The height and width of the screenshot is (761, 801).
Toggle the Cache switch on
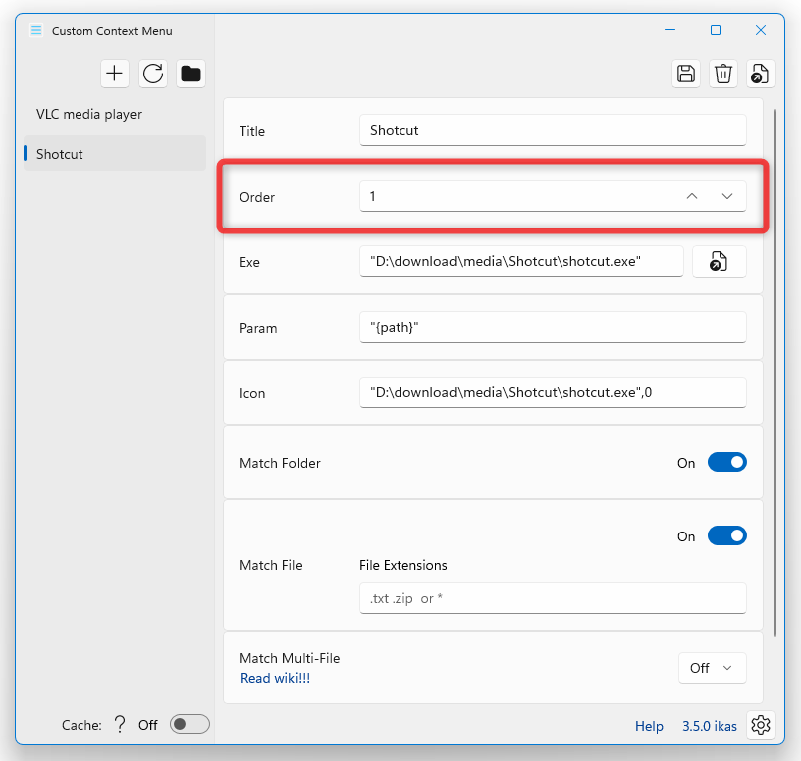pyautogui.click(x=190, y=724)
